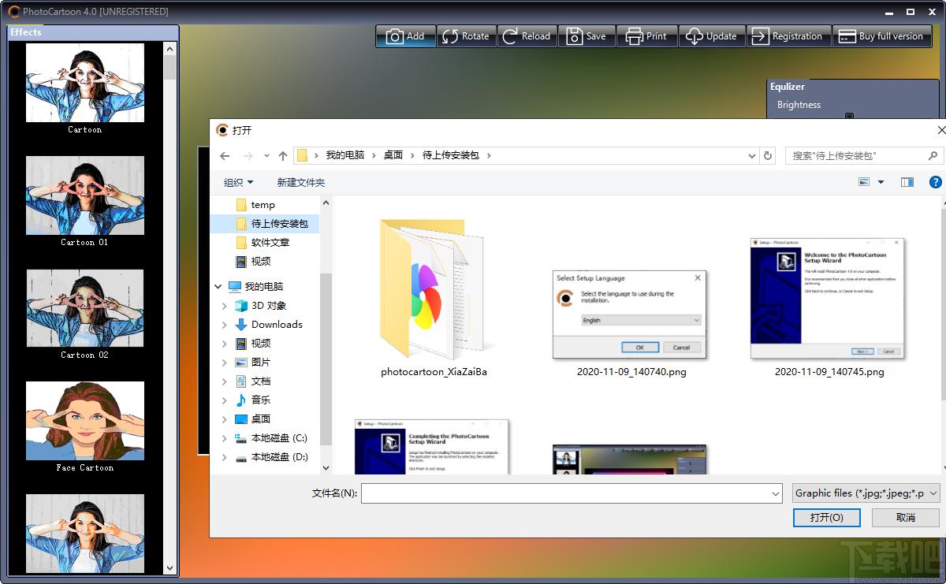Click the Reload toolbar button
Viewport: 946px width, 584px height.
pyautogui.click(x=527, y=36)
